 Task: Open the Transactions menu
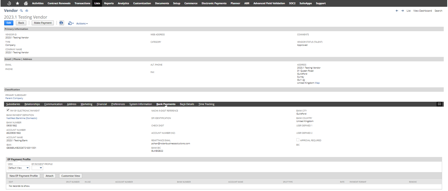pyautogui.click(x=82, y=3)
